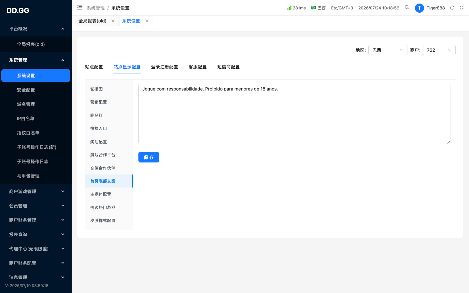Click the 2026/07/24 10:18:56 timestamp
This screenshot has height=293, width=469.
[x=379, y=8]
